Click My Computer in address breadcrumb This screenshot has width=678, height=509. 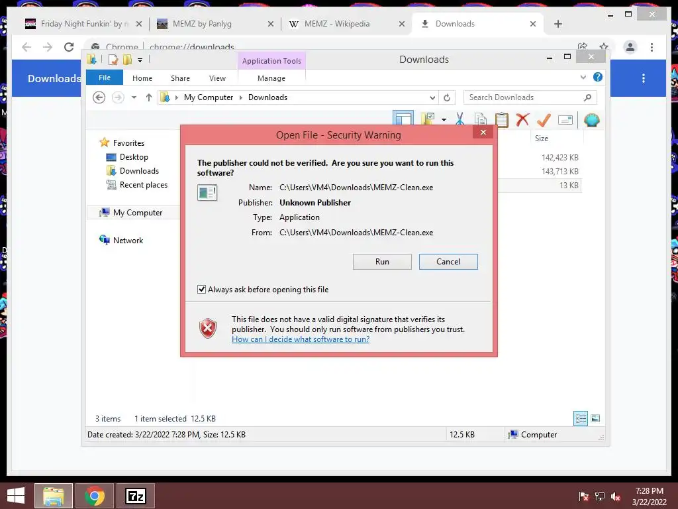pos(209,97)
